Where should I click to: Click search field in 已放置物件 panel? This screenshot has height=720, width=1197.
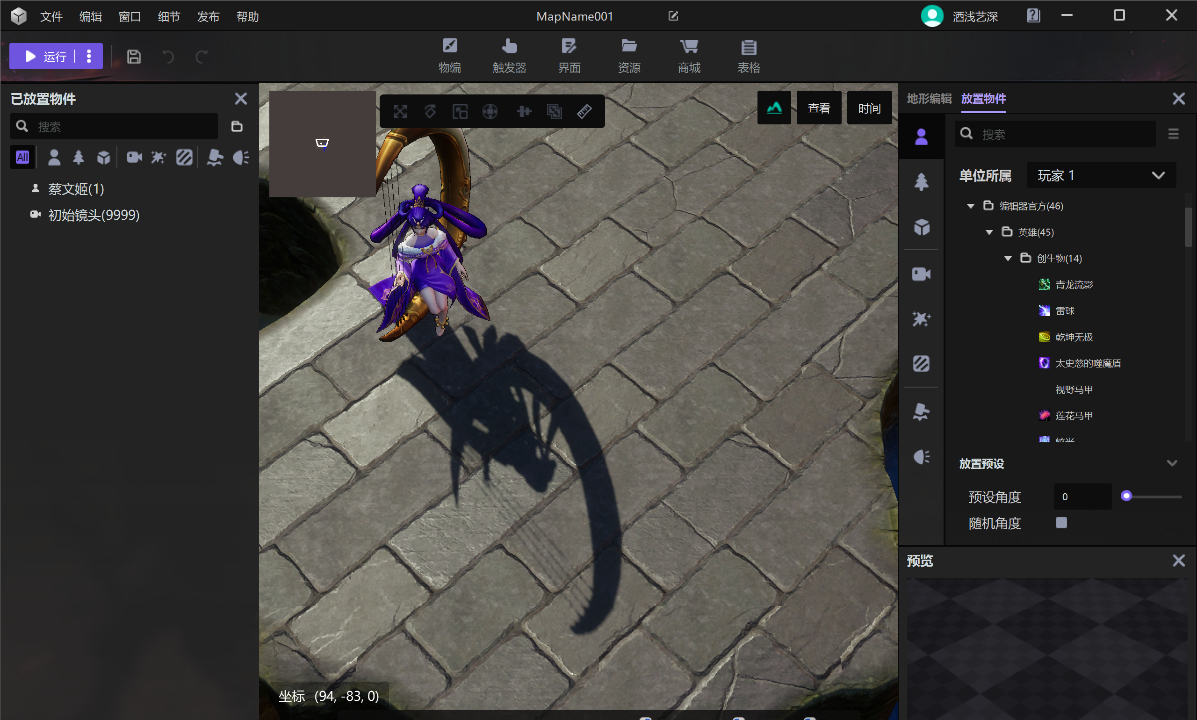pos(114,127)
